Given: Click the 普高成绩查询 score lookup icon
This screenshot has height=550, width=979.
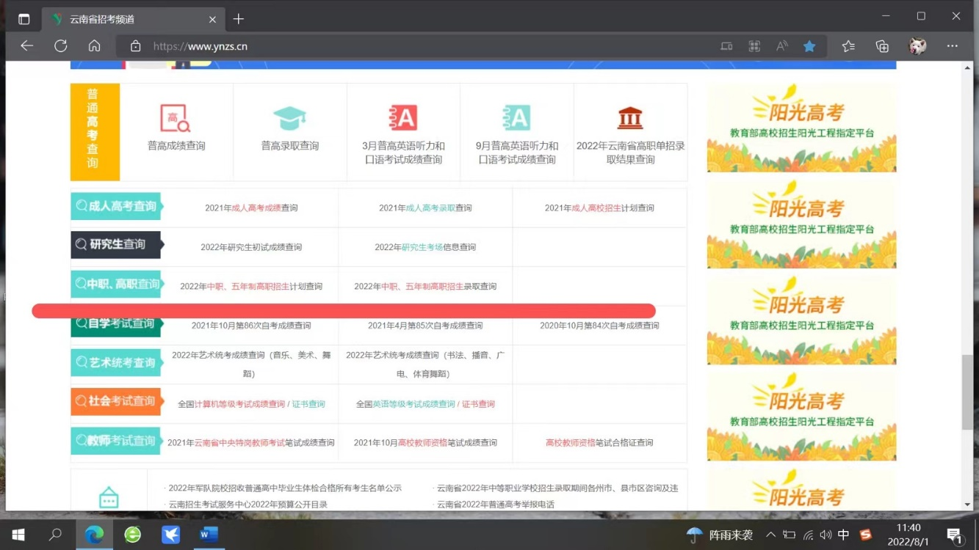Looking at the screenshot, I should [176, 119].
